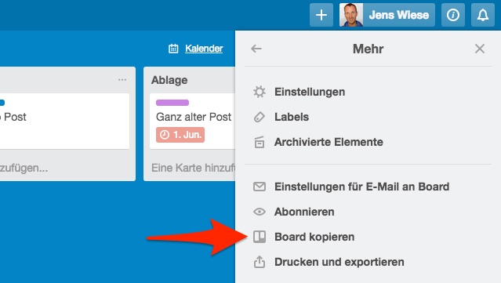Add a card to the Ablage list
The height and width of the screenshot is (283, 501).
point(193,168)
